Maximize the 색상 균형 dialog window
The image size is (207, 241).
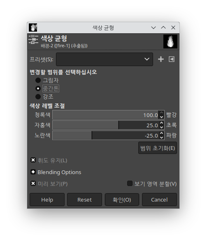click(x=163, y=28)
